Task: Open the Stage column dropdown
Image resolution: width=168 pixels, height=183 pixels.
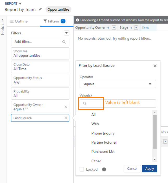Action: click(136, 28)
